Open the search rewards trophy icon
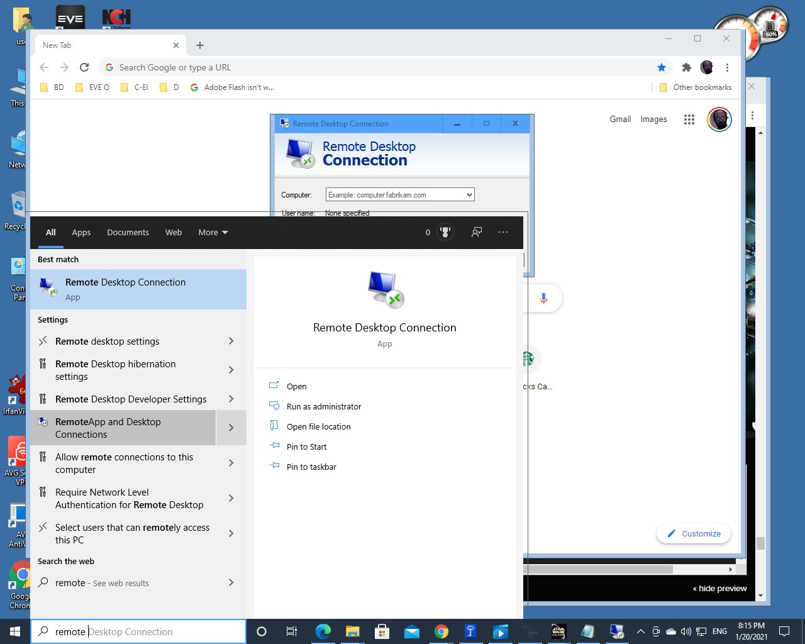 coord(445,232)
